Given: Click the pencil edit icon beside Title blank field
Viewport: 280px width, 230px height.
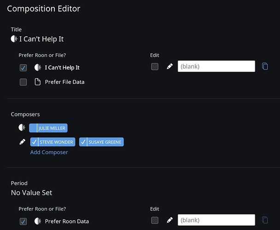Looking at the screenshot, I should pos(169,67).
